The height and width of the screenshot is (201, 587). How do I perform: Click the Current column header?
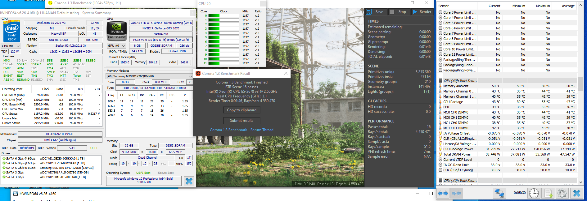(x=489, y=6)
